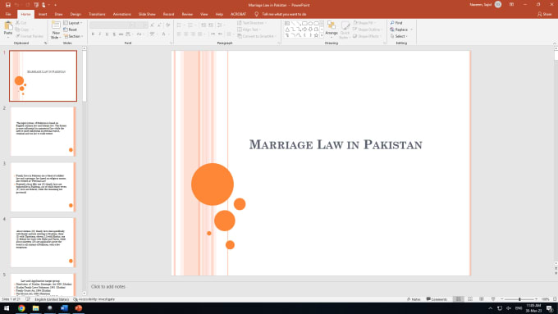Select slide 3 thumbnail
This screenshot has width=558, height=314.
[x=43, y=187]
